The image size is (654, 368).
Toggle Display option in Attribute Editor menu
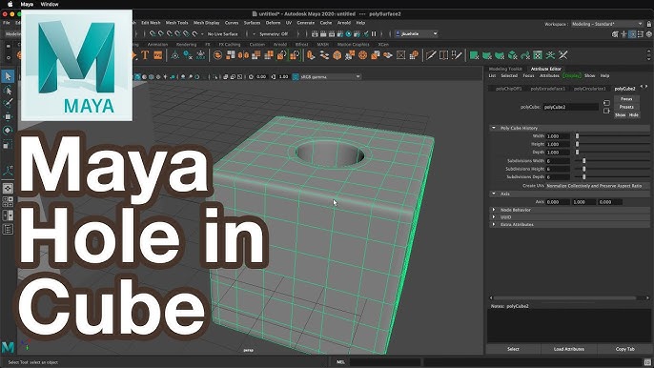click(572, 76)
